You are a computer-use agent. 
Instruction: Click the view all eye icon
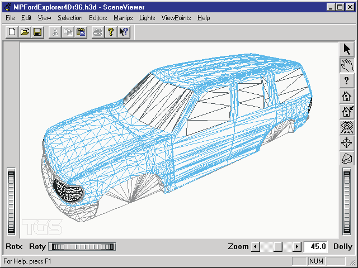point(347,127)
